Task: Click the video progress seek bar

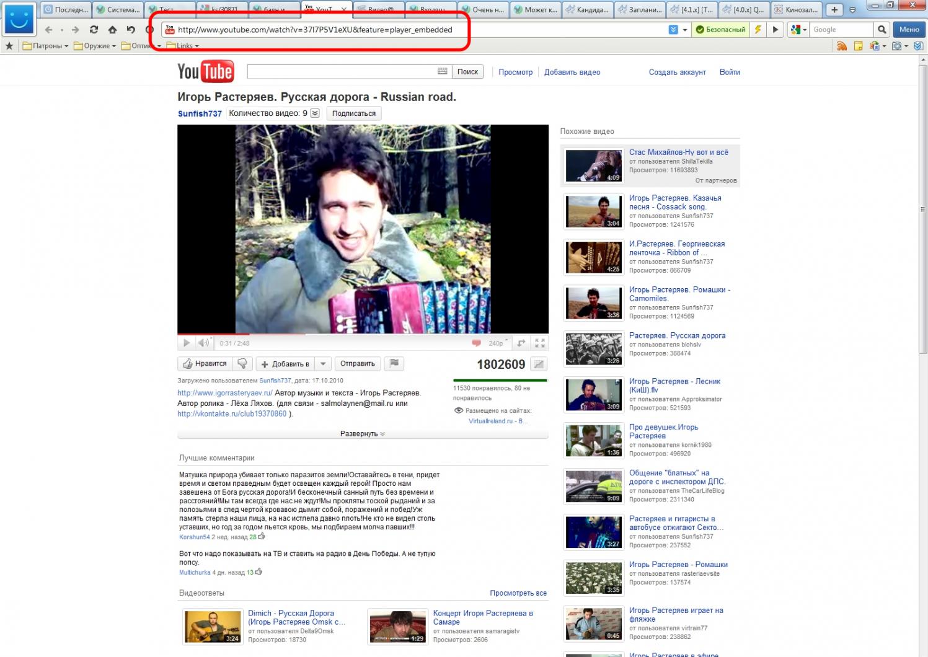Action: (363, 334)
